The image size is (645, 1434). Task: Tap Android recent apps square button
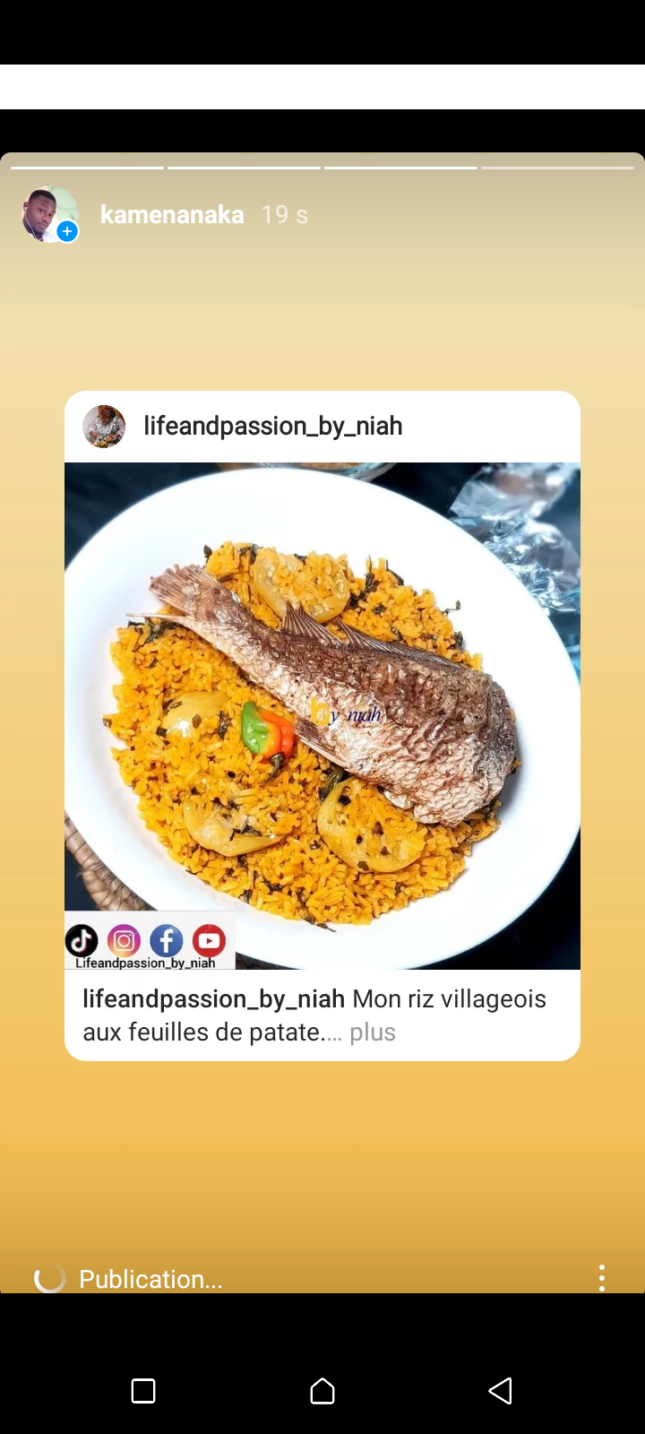(143, 1391)
